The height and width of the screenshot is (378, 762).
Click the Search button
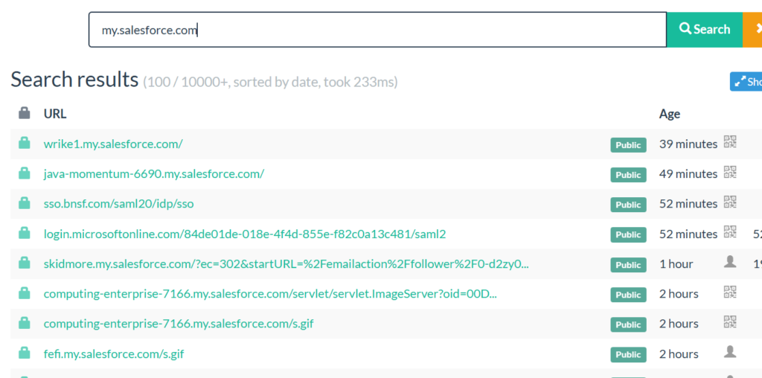(x=704, y=30)
